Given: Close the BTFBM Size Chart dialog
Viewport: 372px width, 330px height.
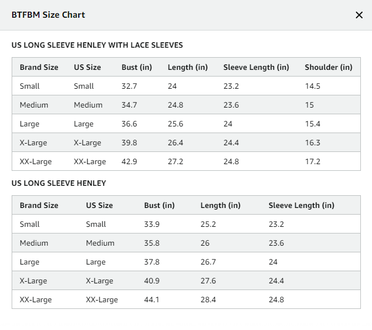Looking at the screenshot, I should point(359,15).
